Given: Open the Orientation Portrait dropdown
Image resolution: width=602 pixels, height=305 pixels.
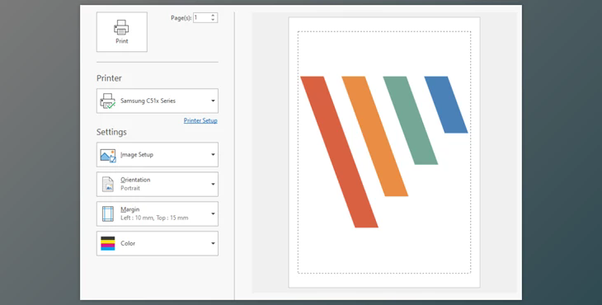Looking at the screenshot, I should coord(158,184).
